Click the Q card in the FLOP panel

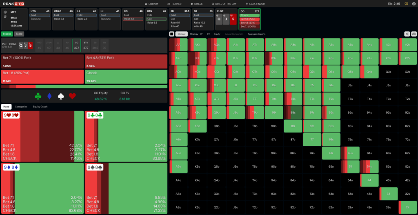point(219,19)
